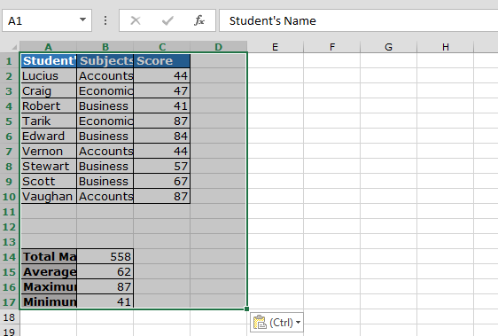Select column H header
498x336 pixels.
coord(446,47)
